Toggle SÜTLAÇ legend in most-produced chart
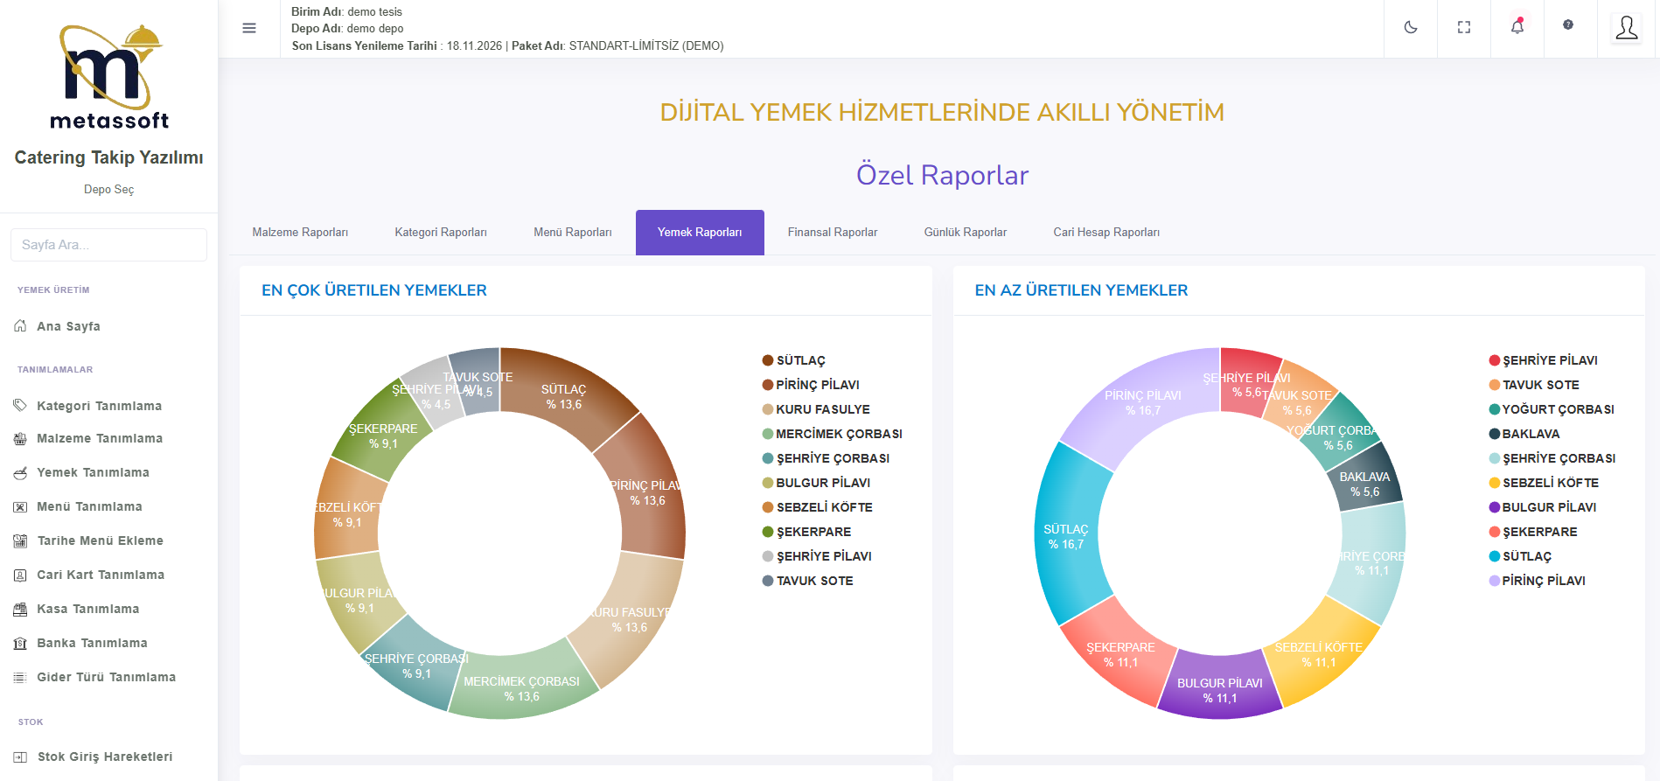Viewport: 1660px width, 781px height. pos(800,361)
